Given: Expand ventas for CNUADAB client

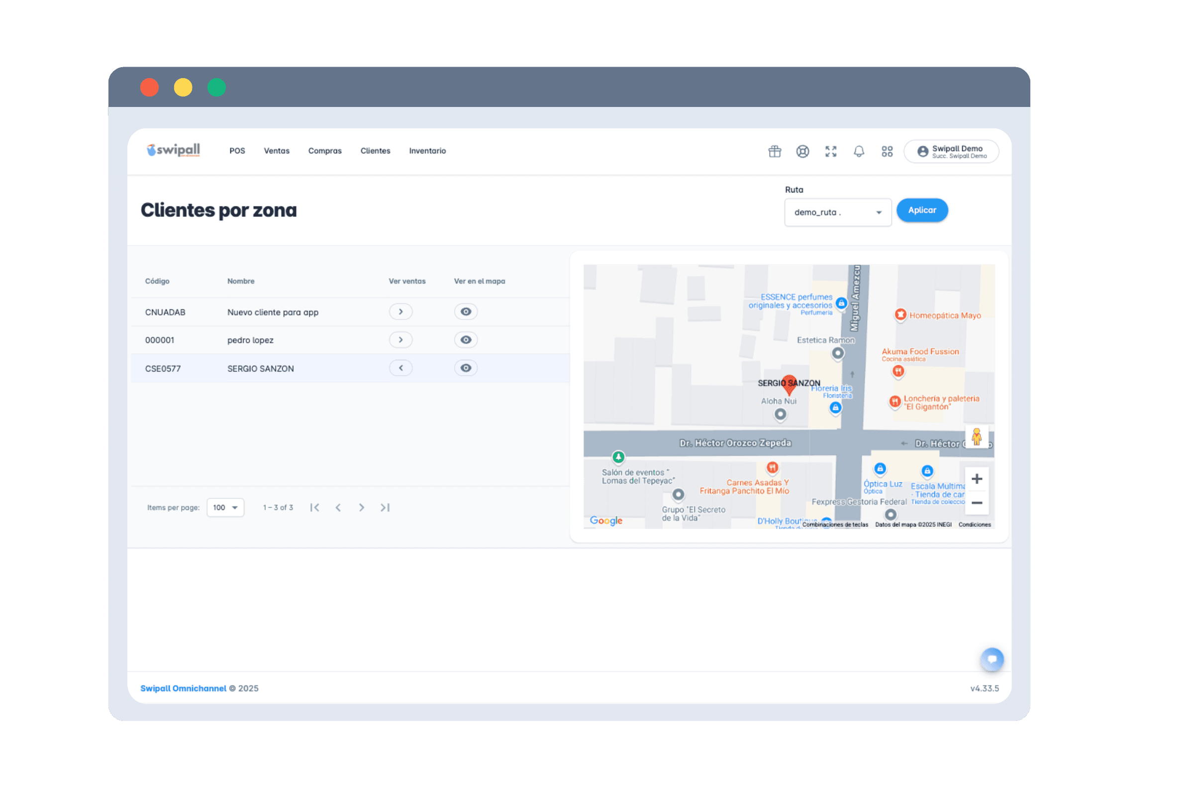Looking at the screenshot, I should pyautogui.click(x=401, y=312).
